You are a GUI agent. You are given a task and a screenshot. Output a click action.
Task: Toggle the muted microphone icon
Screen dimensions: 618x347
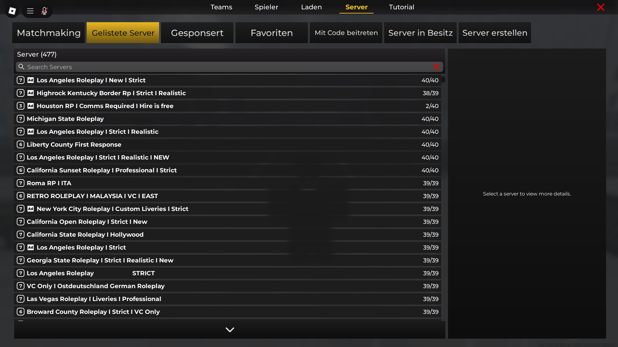click(44, 11)
